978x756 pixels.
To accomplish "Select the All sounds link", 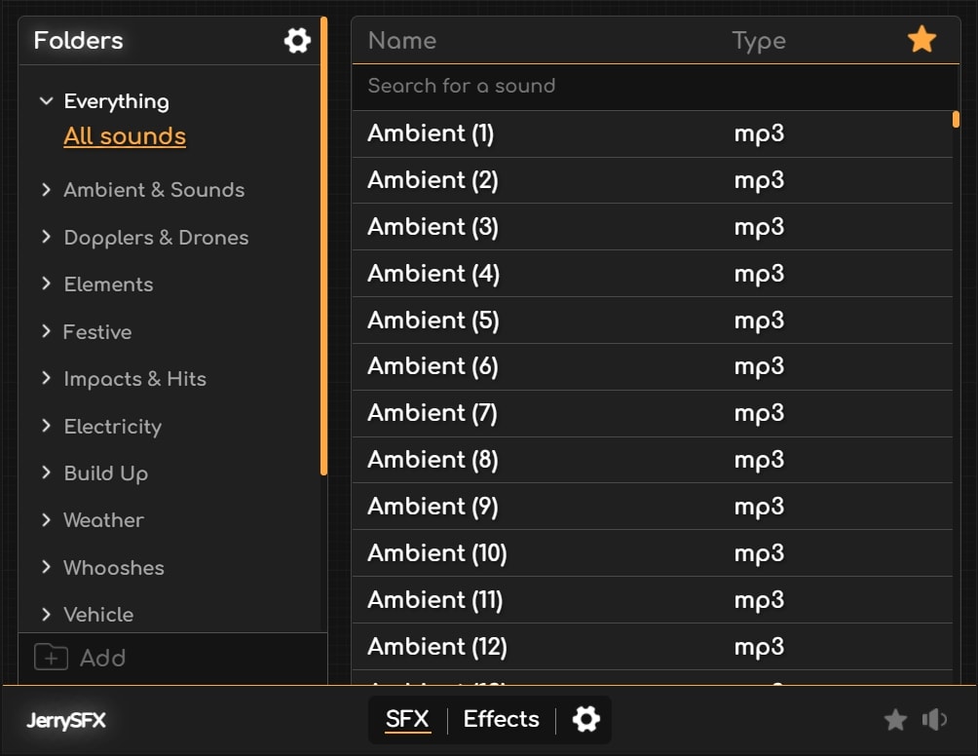I will tap(125, 136).
